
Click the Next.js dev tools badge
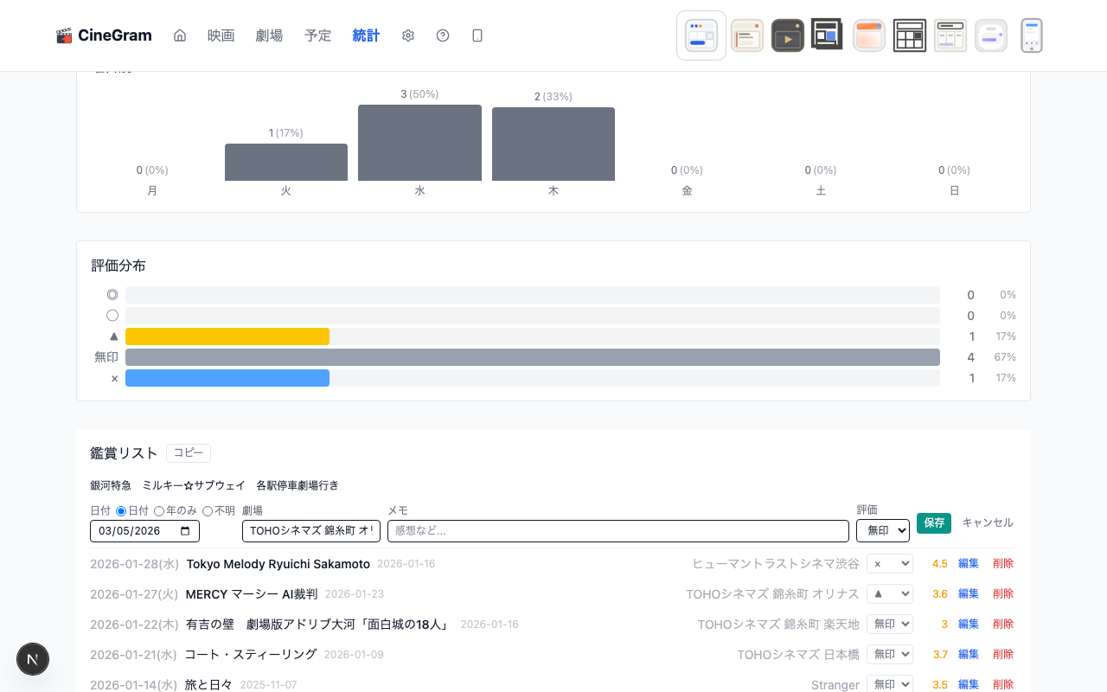click(x=33, y=659)
